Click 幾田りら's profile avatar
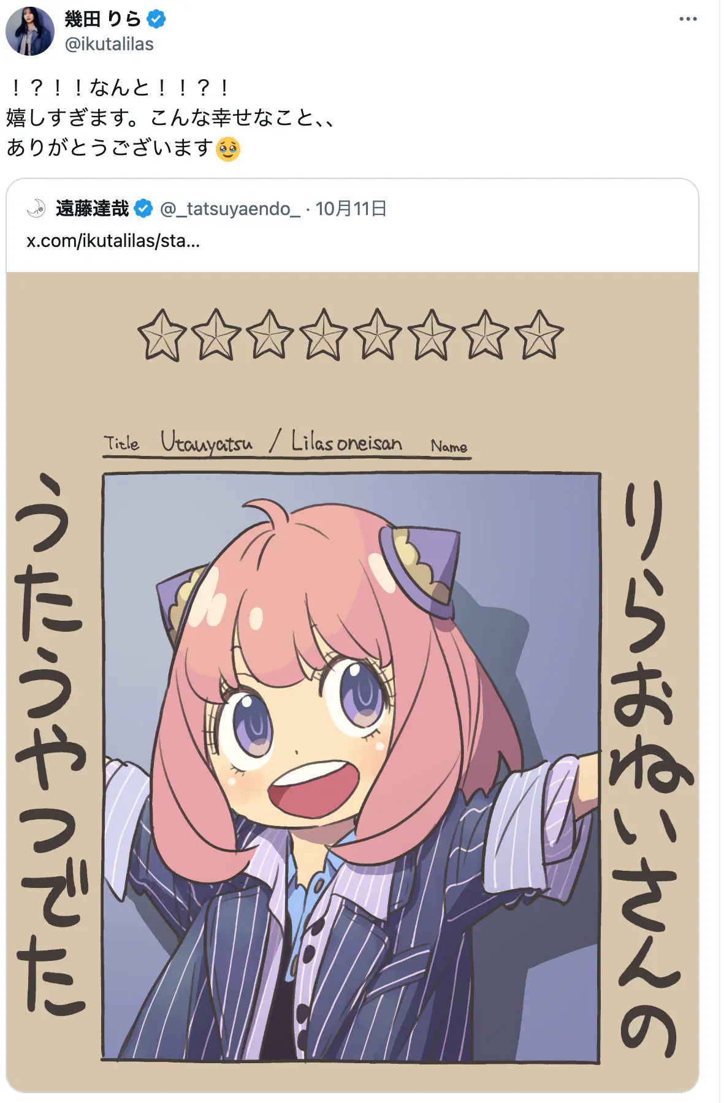The image size is (724, 1103). [29, 31]
